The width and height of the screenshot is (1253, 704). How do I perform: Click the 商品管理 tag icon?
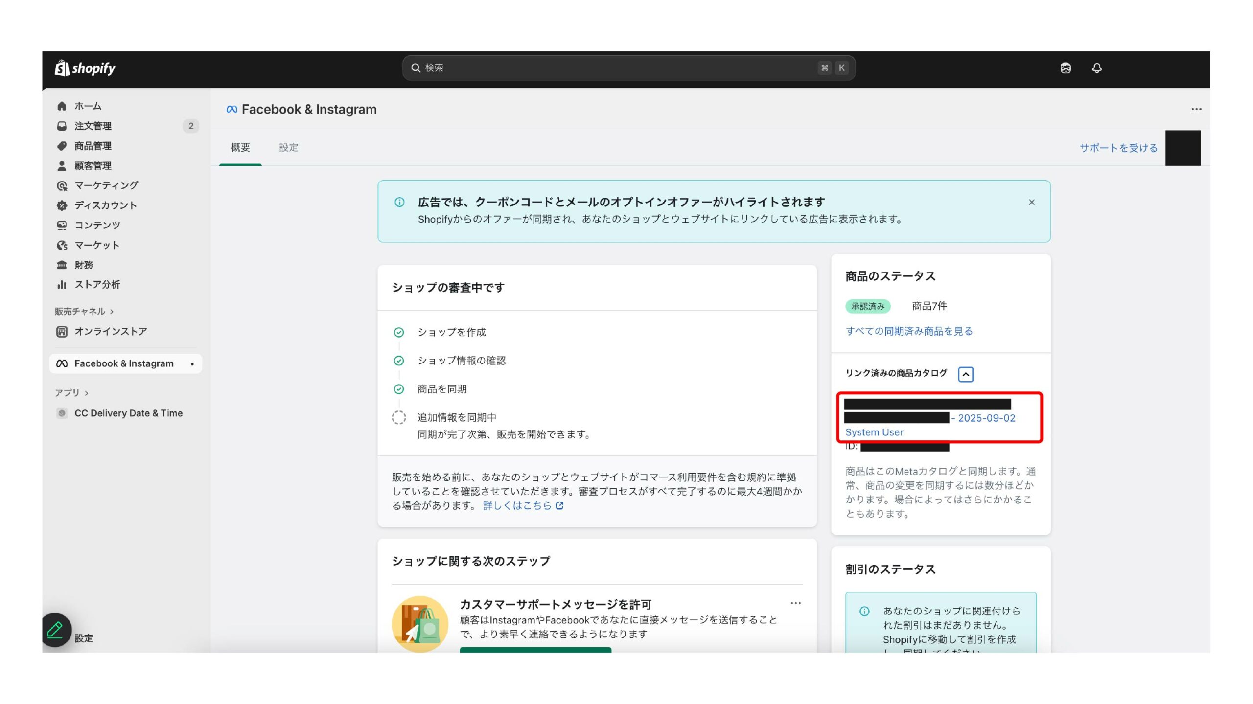point(62,146)
